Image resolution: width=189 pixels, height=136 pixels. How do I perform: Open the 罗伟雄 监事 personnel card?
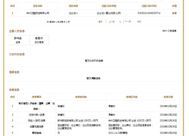(18, 40)
